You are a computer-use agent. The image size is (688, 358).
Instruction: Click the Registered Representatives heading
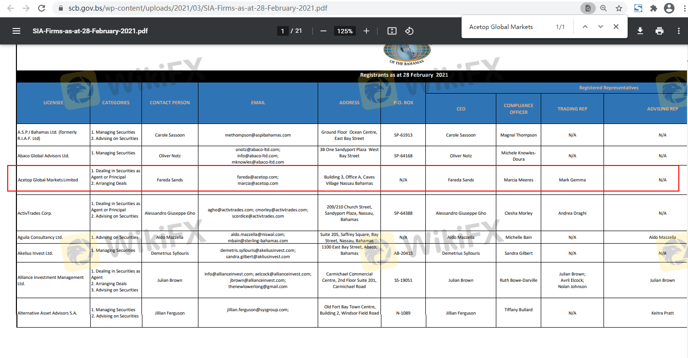click(x=609, y=88)
